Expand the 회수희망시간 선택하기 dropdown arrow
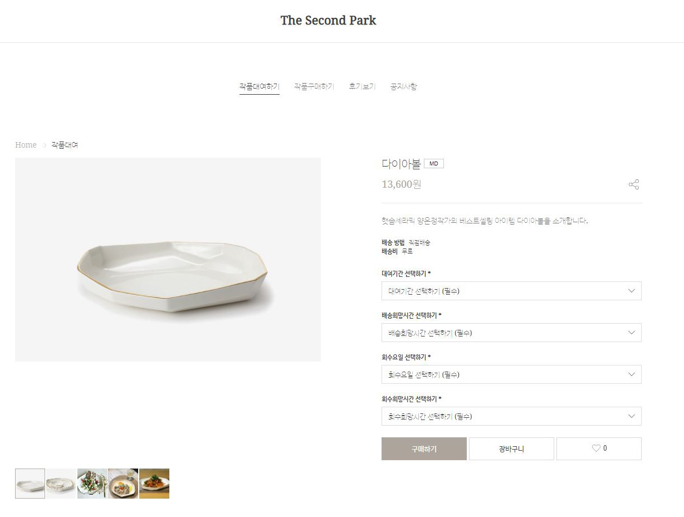Viewport: 684px width, 517px height. [632, 416]
